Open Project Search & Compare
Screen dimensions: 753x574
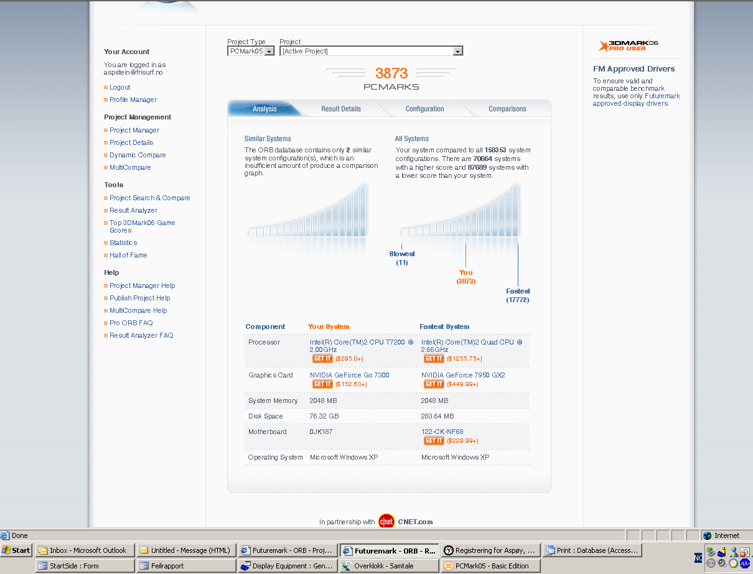(150, 198)
